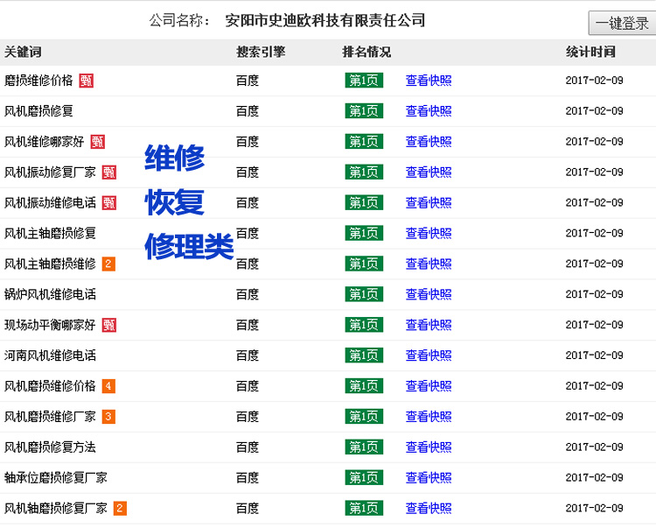Select keyword text 风机主轴磨损修复

point(50,233)
